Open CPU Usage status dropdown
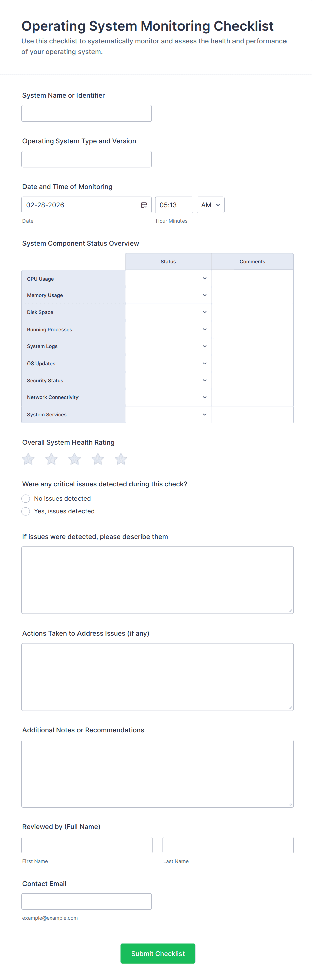Viewport: 312px width, 980px height. click(x=168, y=279)
